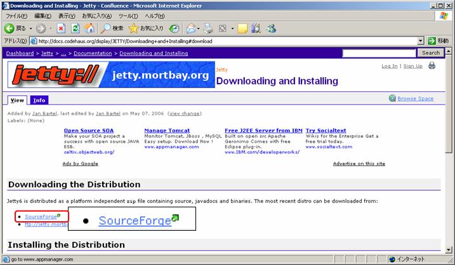The height and width of the screenshot is (265, 455).
Task: Open Messenger toolbar icon
Action: (x=272, y=29)
